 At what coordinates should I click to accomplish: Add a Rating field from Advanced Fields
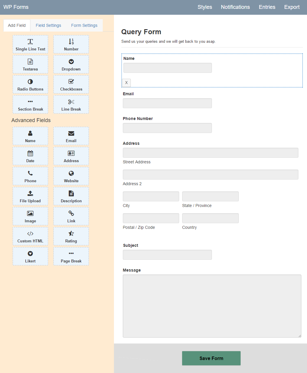[x=71, y=236]
